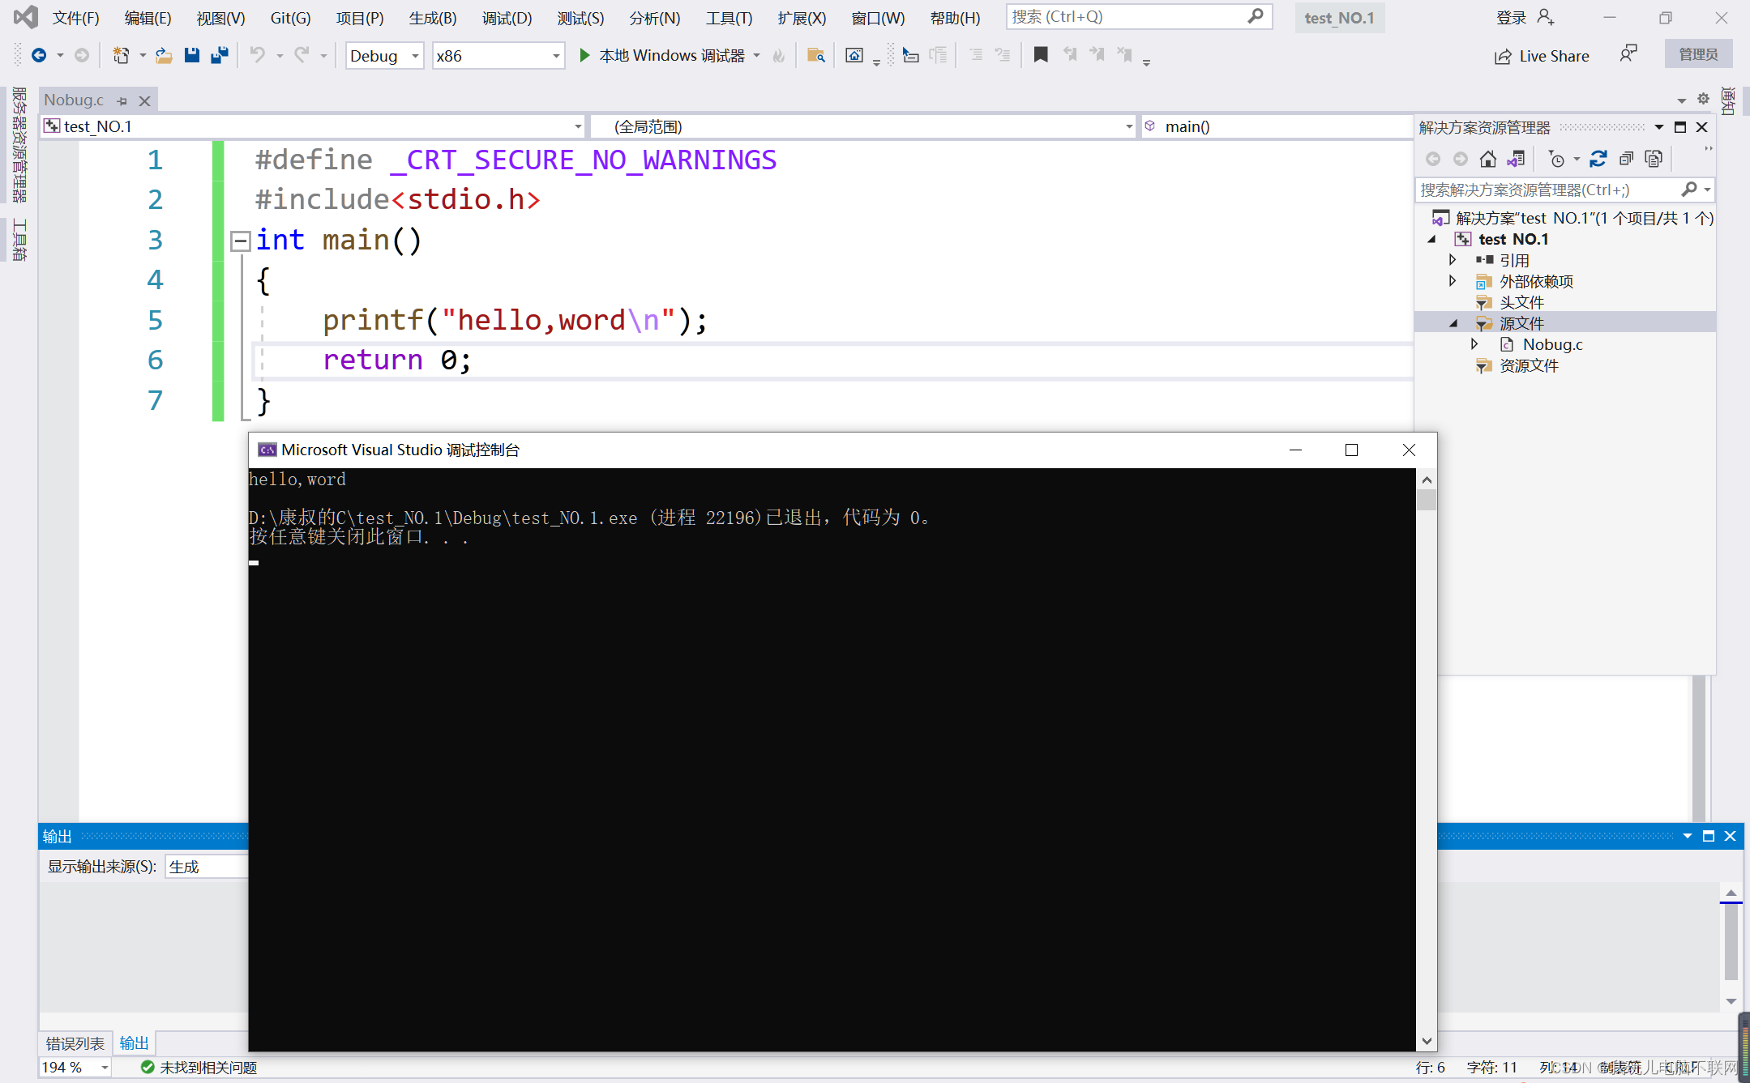Collapse the main() code block
This screenshot has height=1083, width=1750.
[x=240, y=241]
